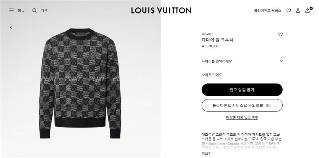Click the magnifying glass search icon
This screenshot has height=158, width=319.
tap(35, 10)
